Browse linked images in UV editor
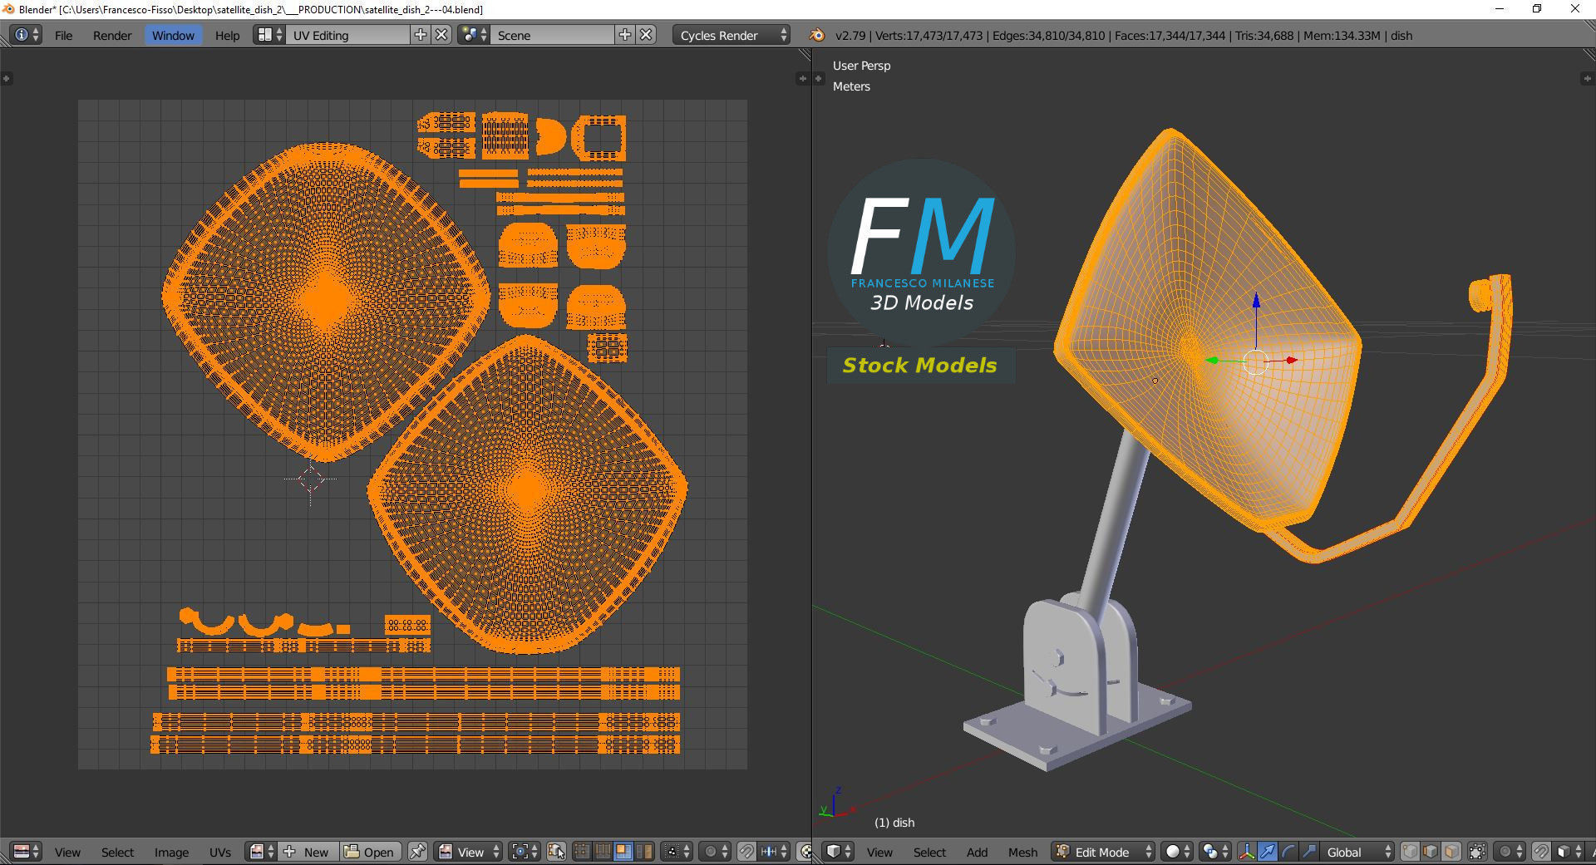Screen dimensions: 1596x865 point(261,852)
